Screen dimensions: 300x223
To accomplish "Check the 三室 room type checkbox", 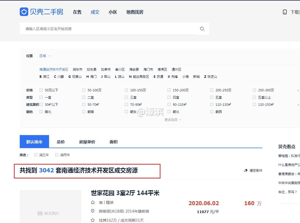I will pyautogui.click(x=126, y=97).
